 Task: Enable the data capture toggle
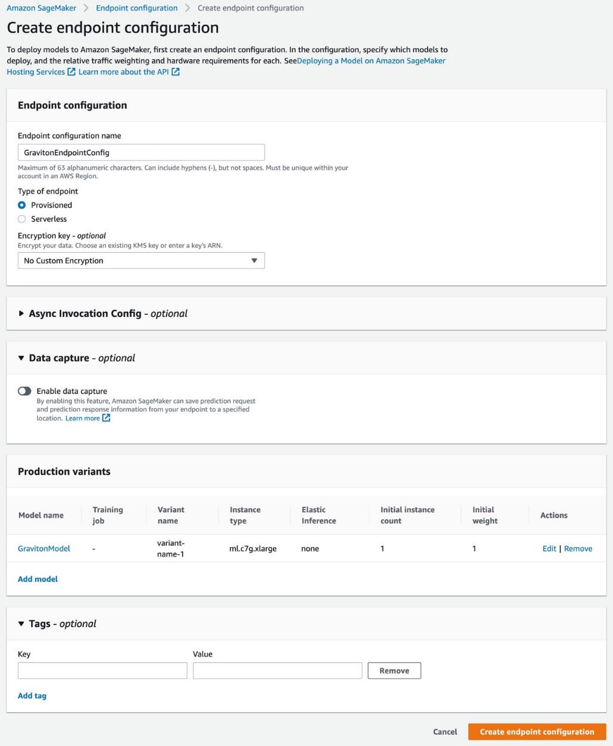pyautogui.click(x=24, y=391)
